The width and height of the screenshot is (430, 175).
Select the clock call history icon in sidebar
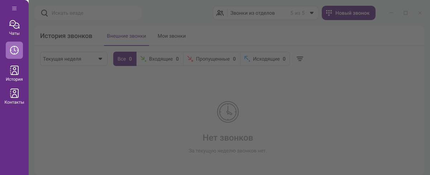pos(14,50)
